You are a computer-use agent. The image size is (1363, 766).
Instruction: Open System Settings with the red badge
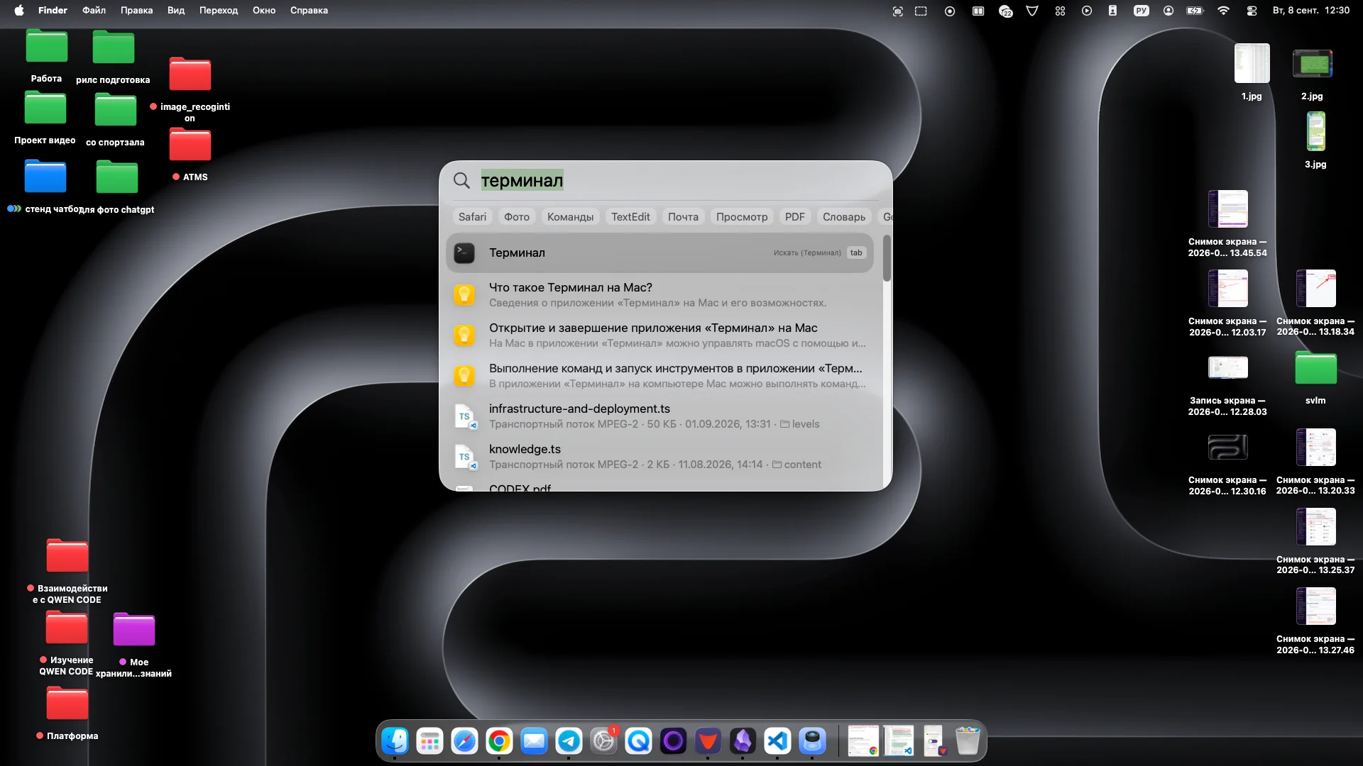pos(603,741)
